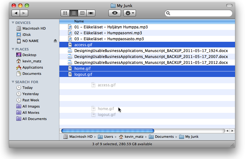245x159 pixels.
Task: Click the window resize grip
Action: click(232, 145)
